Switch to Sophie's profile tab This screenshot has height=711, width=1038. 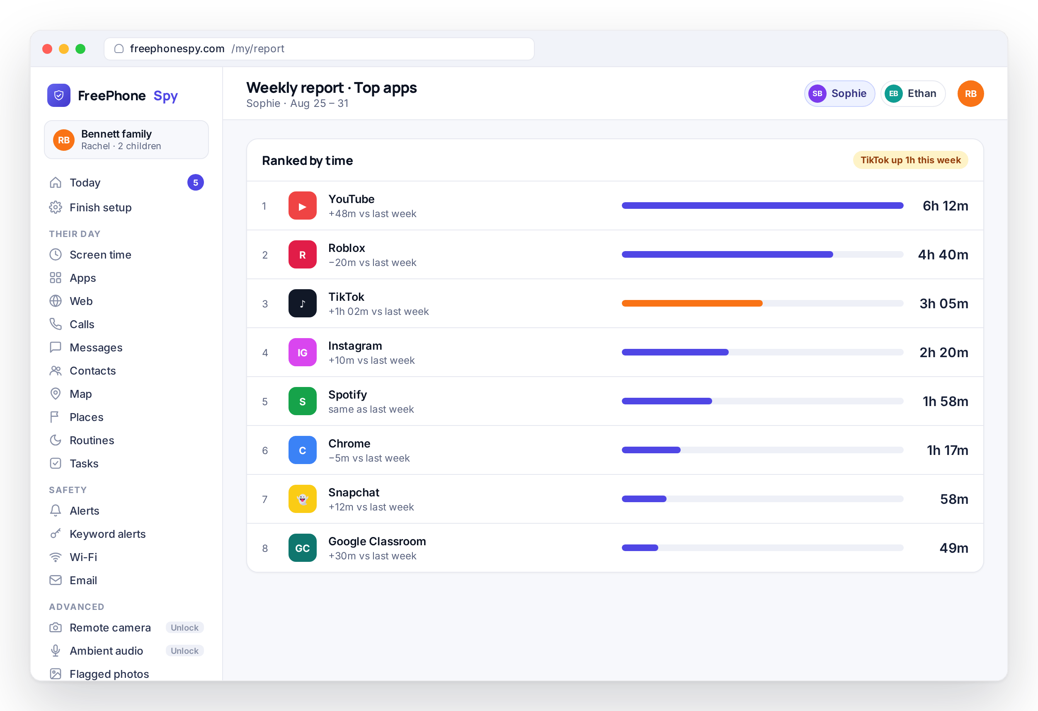(839, 94)
